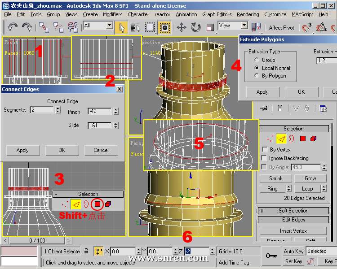Image resolution: width=337 pixels, height=269 pixels.
Task: Open the Modifiers menu
Action: [112, 14]
